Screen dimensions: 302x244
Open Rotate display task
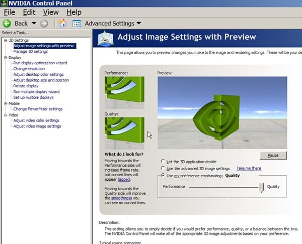[26, 86]
